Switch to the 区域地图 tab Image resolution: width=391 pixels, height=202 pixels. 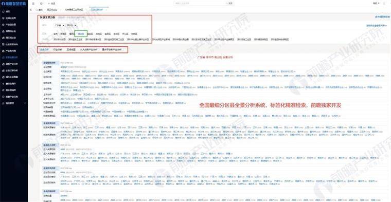[x=71, y=49]
